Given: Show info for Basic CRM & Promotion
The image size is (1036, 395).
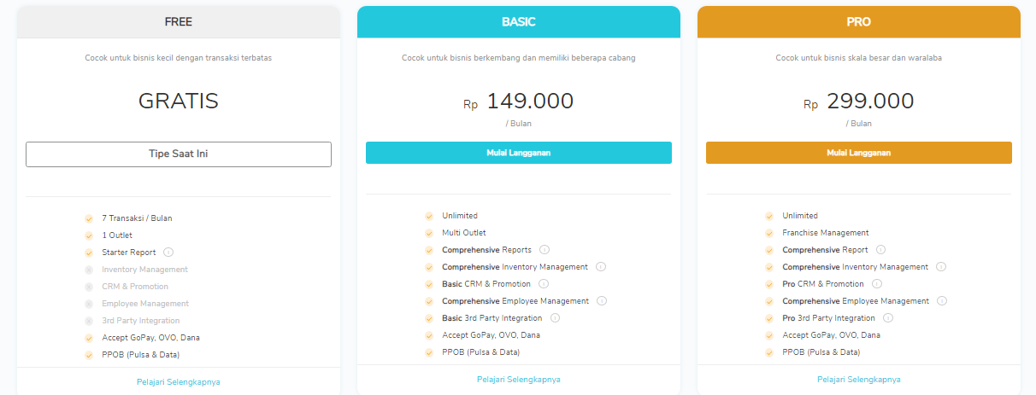Looking at the screenshot, I should click(544, 284).
